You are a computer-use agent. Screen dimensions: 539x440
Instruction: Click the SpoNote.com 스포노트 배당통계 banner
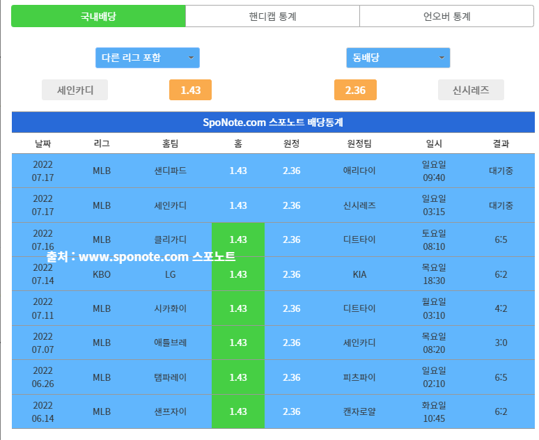[273, 123]
